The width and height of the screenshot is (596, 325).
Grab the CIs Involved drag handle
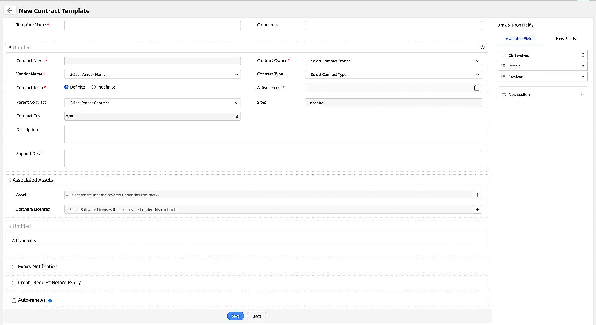pyautogui.click(x=583, y=55)
